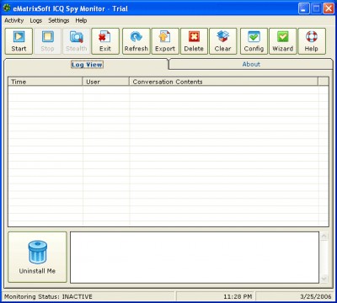337x303 pixels.
Task: Click the Uninstall Me trash can button
Action: tap(37, 257)
